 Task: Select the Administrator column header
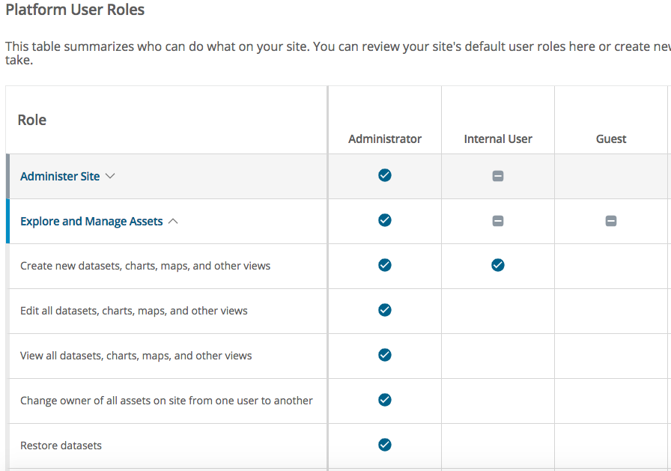pyautogui.click(x=385, y=139)
